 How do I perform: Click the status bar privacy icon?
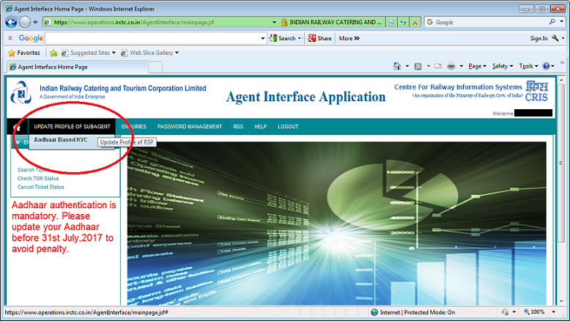click(506, 312)
